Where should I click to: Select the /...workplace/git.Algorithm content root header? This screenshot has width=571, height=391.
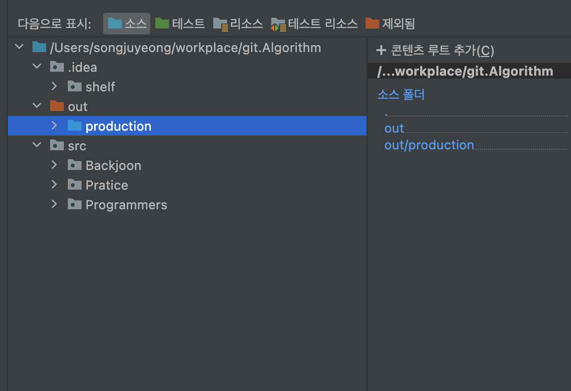469,71
